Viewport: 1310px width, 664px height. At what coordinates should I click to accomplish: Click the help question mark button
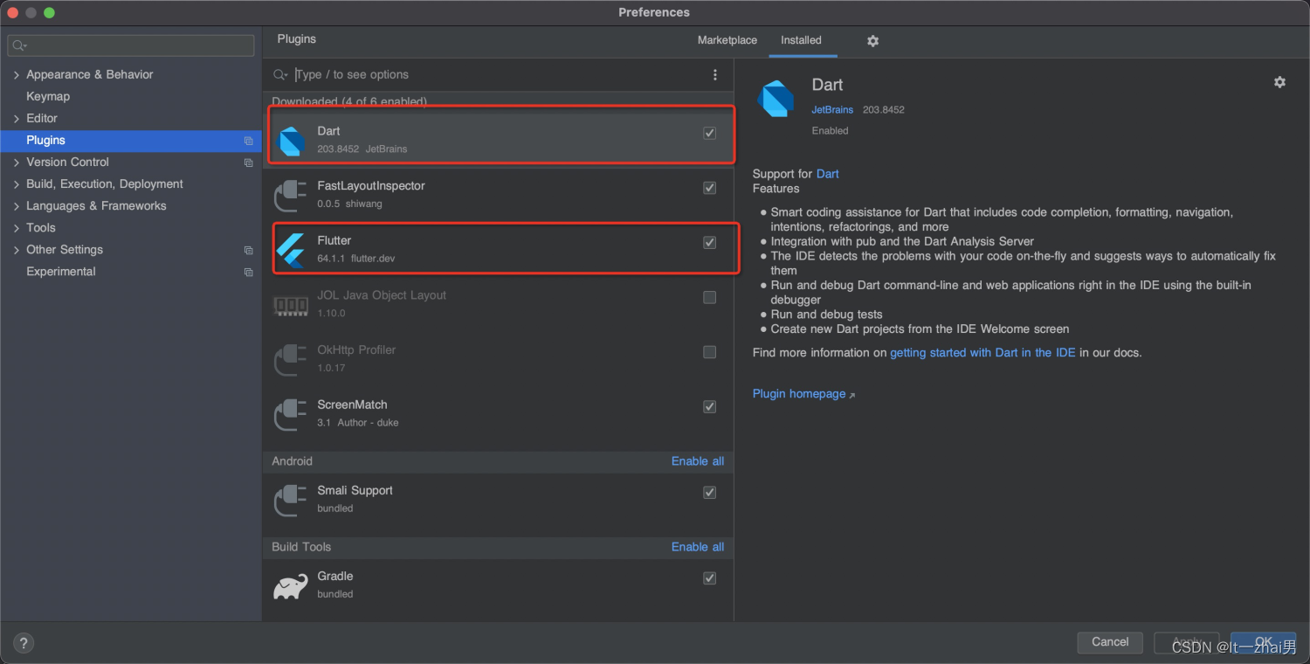click(24, 642)
